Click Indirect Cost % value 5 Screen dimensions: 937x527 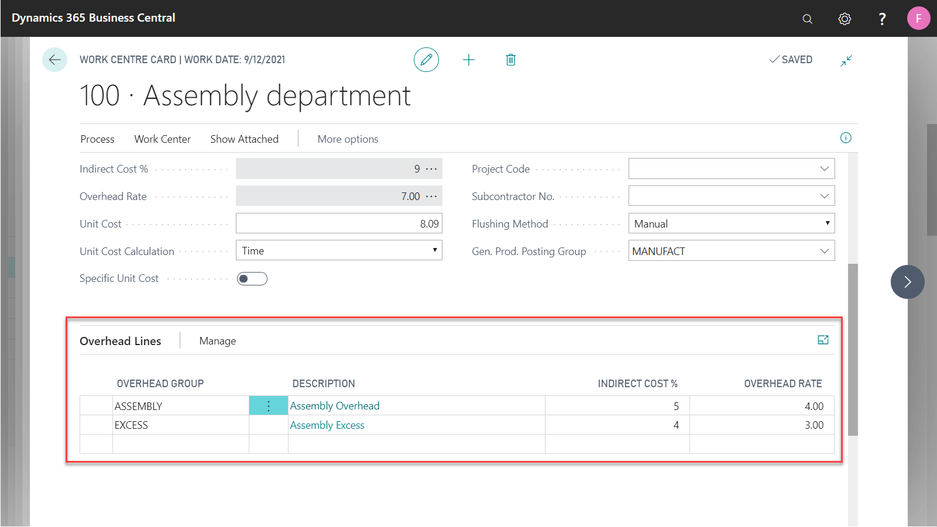click(x=617, y=406)
